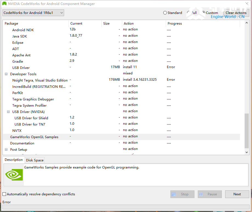Select the PerfKit package row
This screenshot has width=252, height=212.
(x=121, y=93)
